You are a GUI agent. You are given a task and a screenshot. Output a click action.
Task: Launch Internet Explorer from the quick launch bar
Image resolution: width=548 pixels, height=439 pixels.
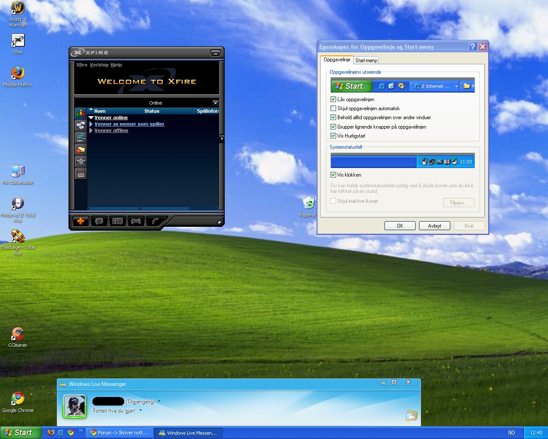(61, 433)
